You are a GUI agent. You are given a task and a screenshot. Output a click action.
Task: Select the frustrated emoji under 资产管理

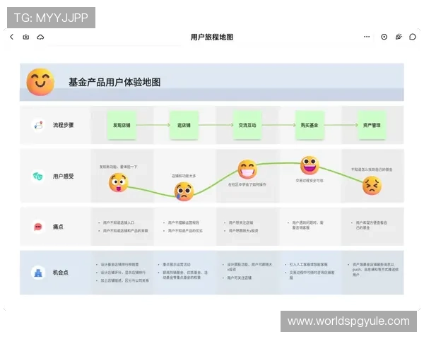tap(372, 186)
